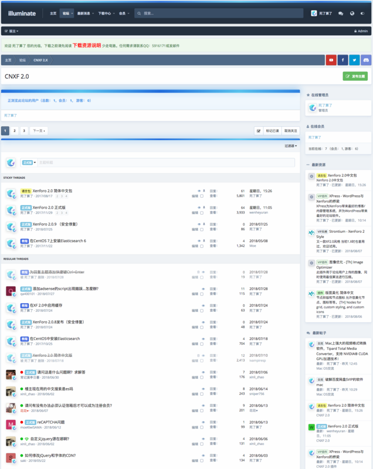Click author avatar of reCAPTCHA问题 thread
Screen dimensions: 373x469
point(11,424)
